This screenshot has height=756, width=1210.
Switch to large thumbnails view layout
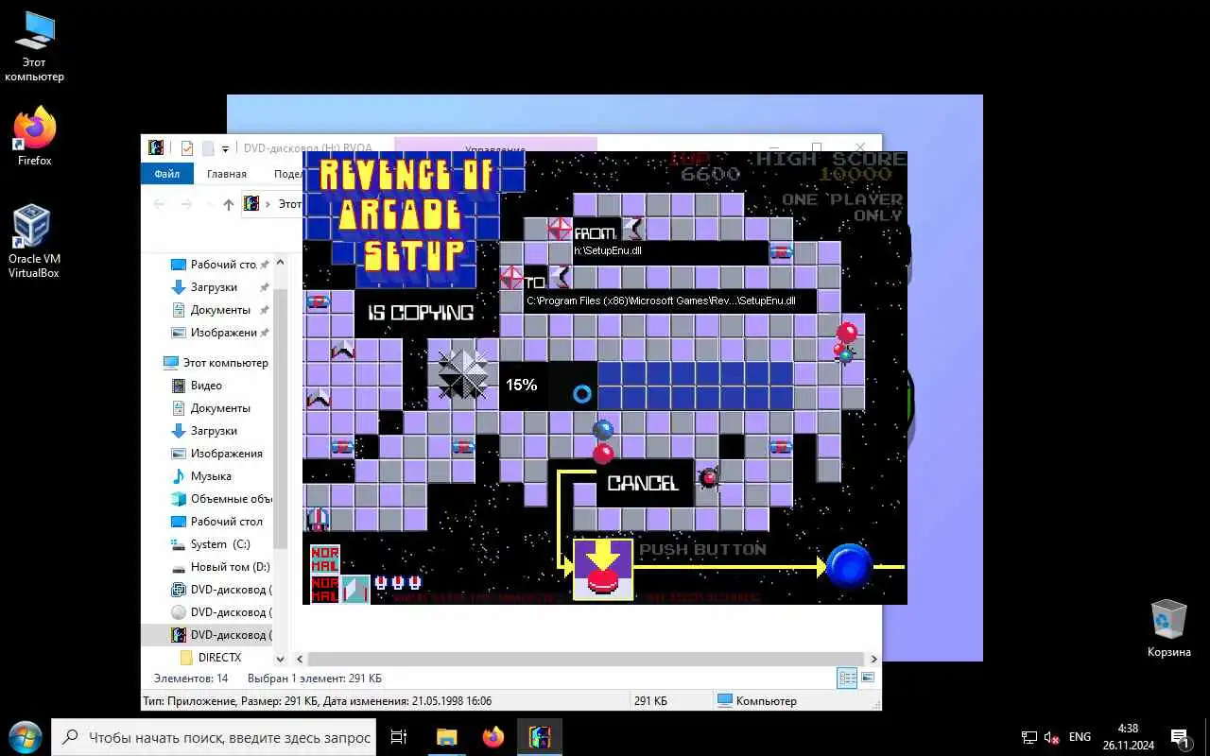(x=868, y=679)
